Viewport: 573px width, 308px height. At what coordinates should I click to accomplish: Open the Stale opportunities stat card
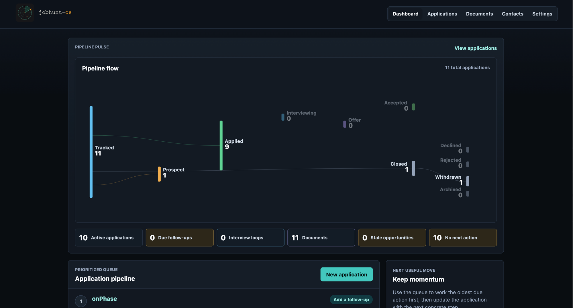(x=392, y=237)
